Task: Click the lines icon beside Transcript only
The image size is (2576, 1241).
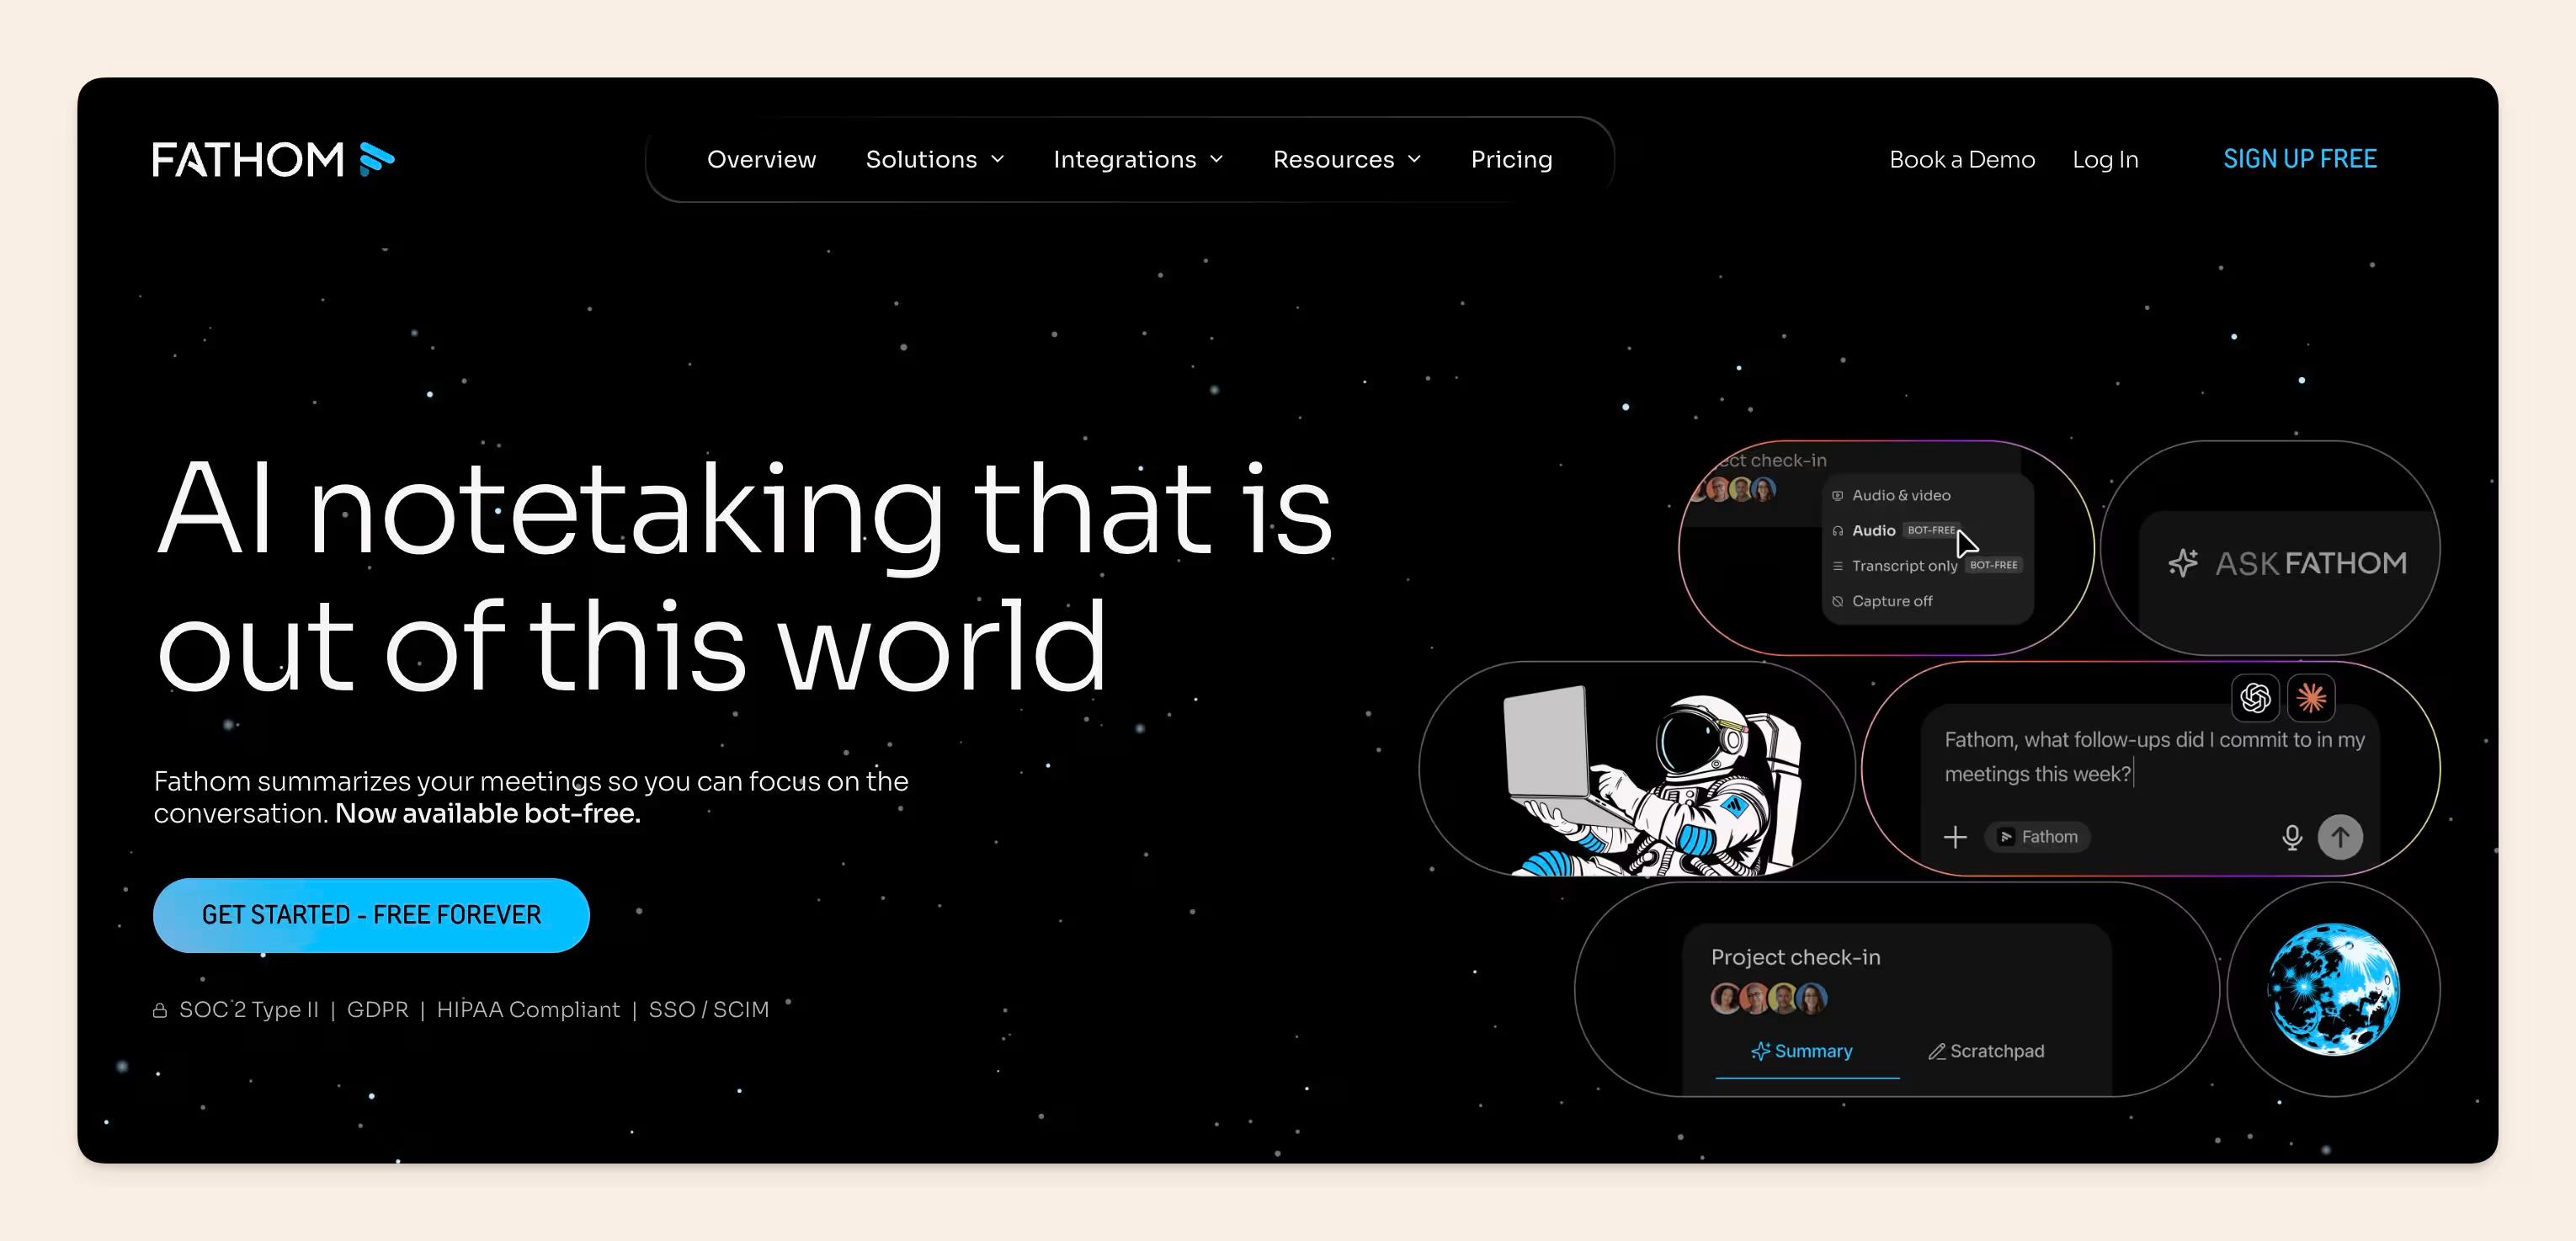Action: (x=1837, y=566)
